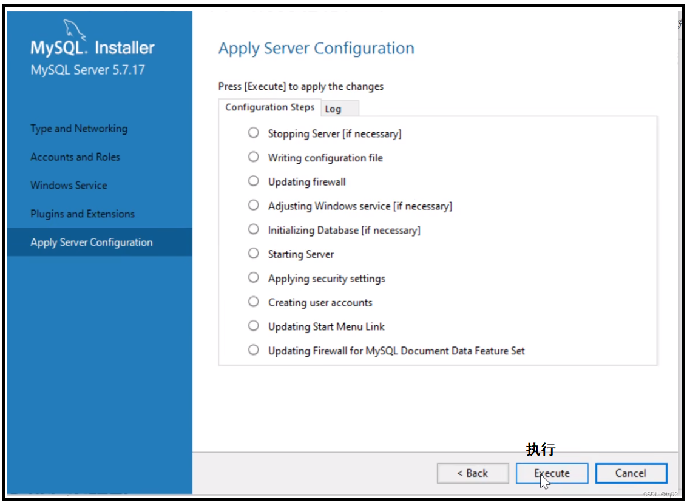This screenshot has width=687, height=503.
Task: Select Apply Server Configuration in sidebar
Action: (x=100, y=242)
